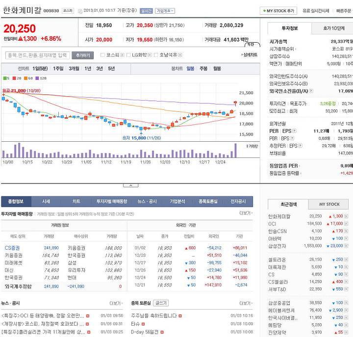Open the 뉴스·공시 tab
This screenshot has height=337, width=353.
coord(147,202)
